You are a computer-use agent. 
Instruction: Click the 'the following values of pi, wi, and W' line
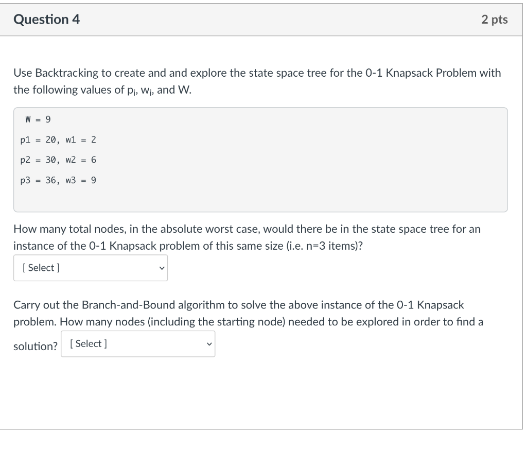102,90
